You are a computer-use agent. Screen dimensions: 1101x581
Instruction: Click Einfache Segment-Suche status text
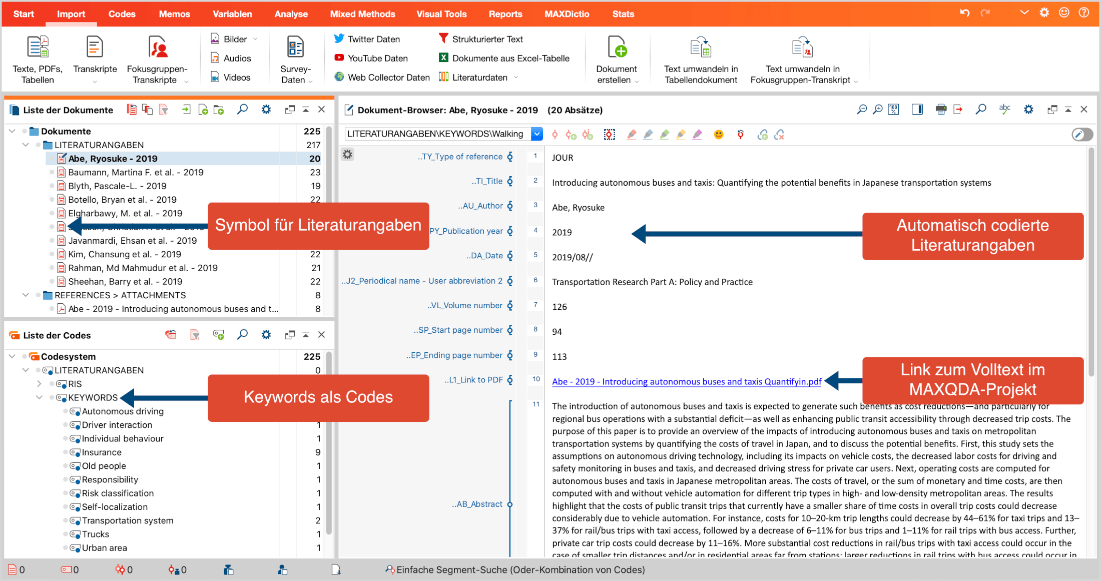tap(520, 569)
